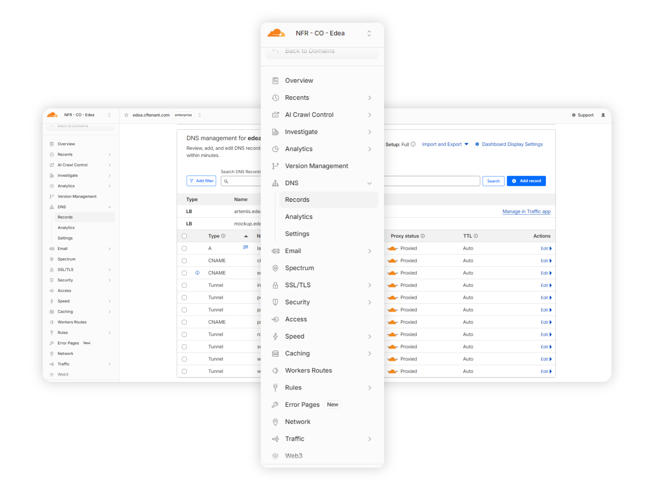Click Security shield icon in enlarged sidebar

(275, 302)
